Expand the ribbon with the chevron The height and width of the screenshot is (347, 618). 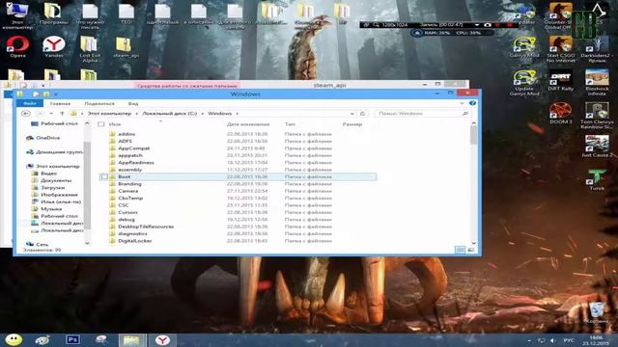[x=462, y=103]
